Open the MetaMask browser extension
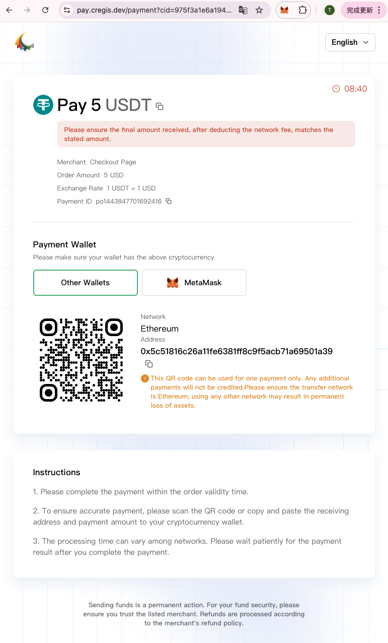The width and height of the screenshot is (388, 643). 284,10
